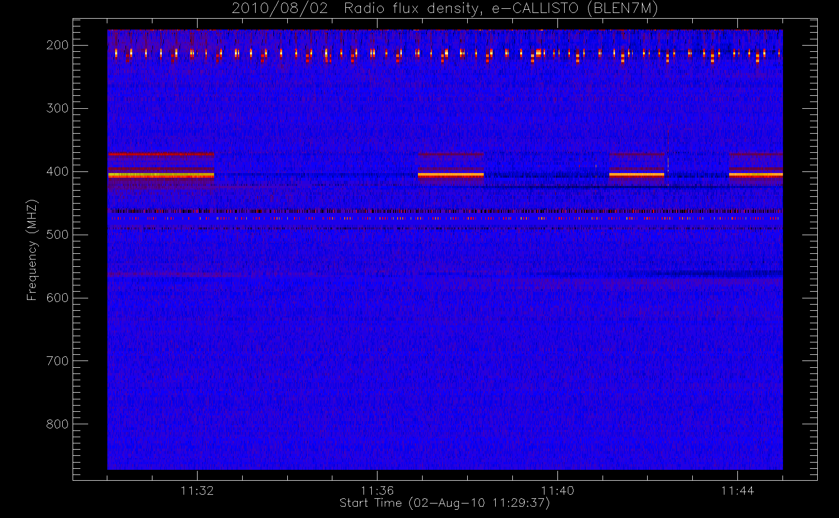This screenshot has height=518, width=839.
Task: Click the plot title "Radio flux density, e-CALLISTO (BLEN7M)"
Action: 501,9
